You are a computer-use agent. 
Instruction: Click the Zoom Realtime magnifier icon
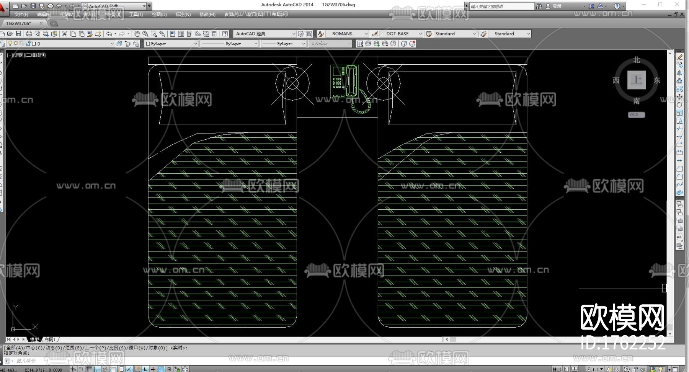click(145, 34)
